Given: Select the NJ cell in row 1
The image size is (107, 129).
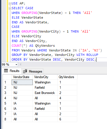Looking at the screenshot, I should coord(22,82).
